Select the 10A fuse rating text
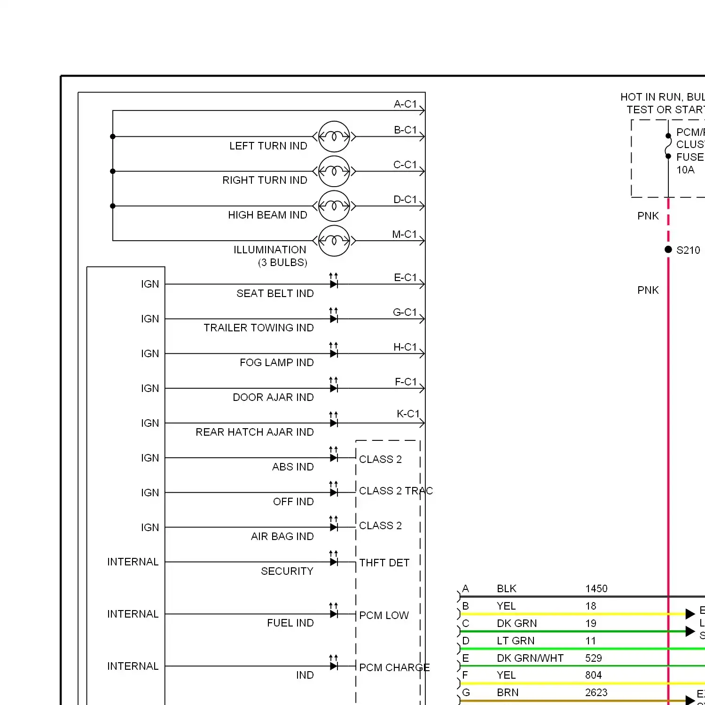 [685, 170]
